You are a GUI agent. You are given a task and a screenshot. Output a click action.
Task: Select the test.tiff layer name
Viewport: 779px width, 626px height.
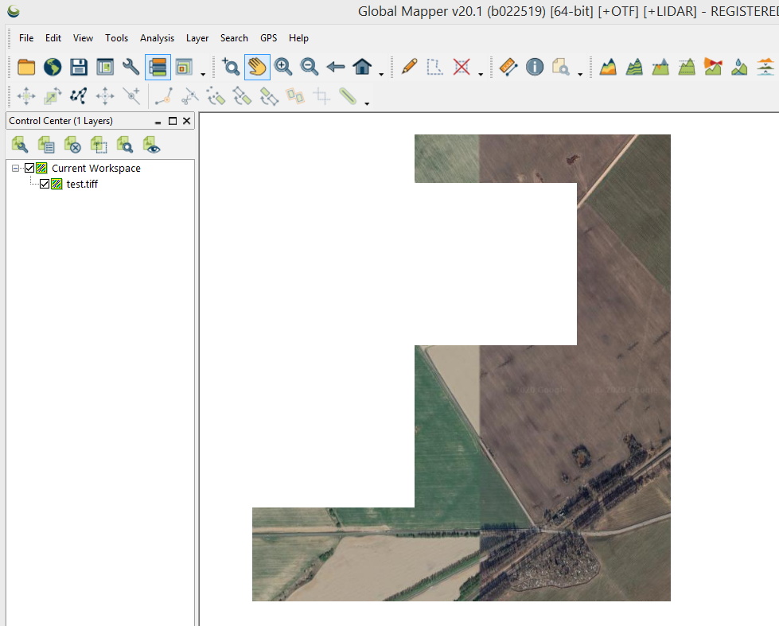click(82, 184)
